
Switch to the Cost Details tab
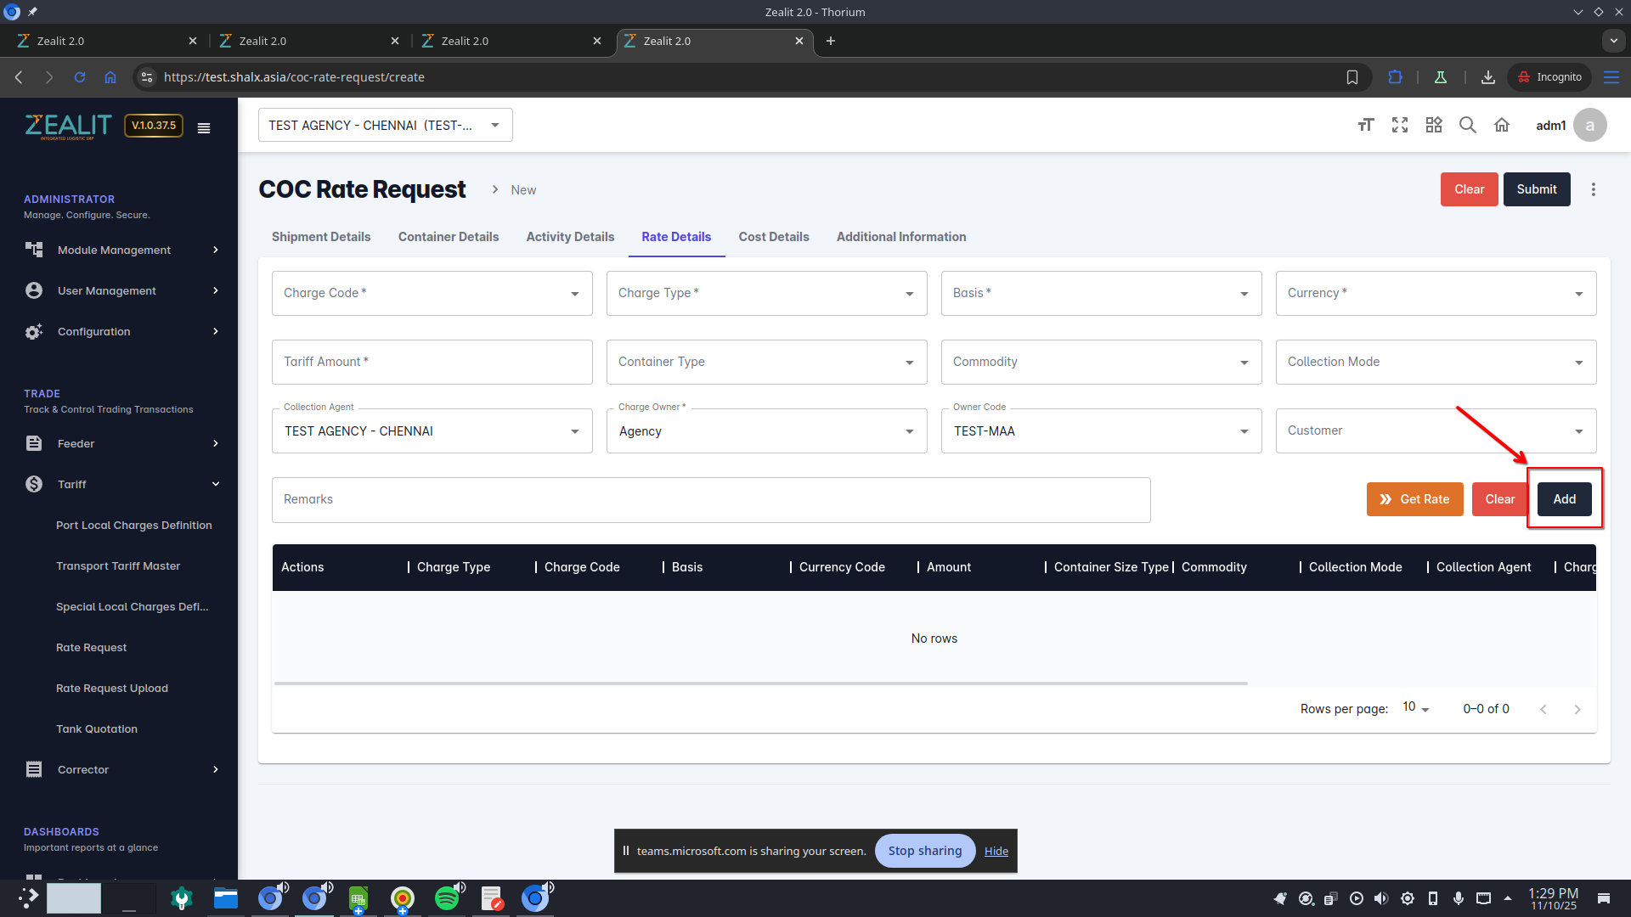pos(773,237)
